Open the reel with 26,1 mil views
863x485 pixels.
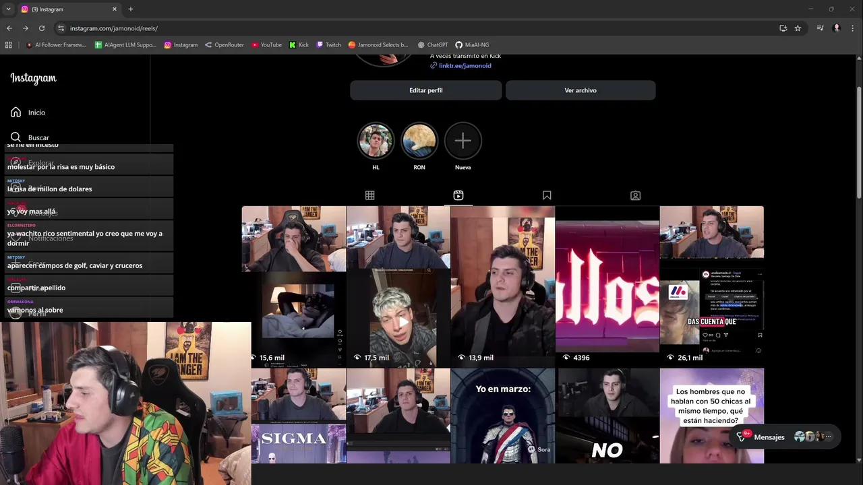711,286
